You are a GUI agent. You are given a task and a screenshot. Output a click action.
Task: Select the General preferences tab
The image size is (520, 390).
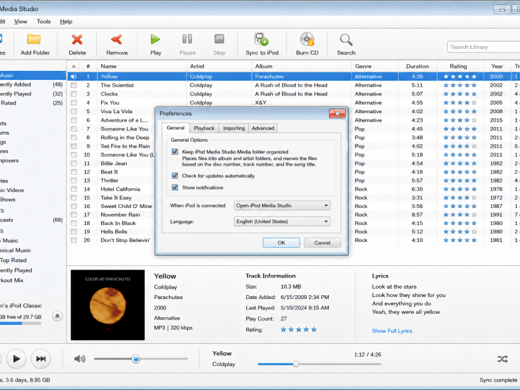click(x=175, y=127)
